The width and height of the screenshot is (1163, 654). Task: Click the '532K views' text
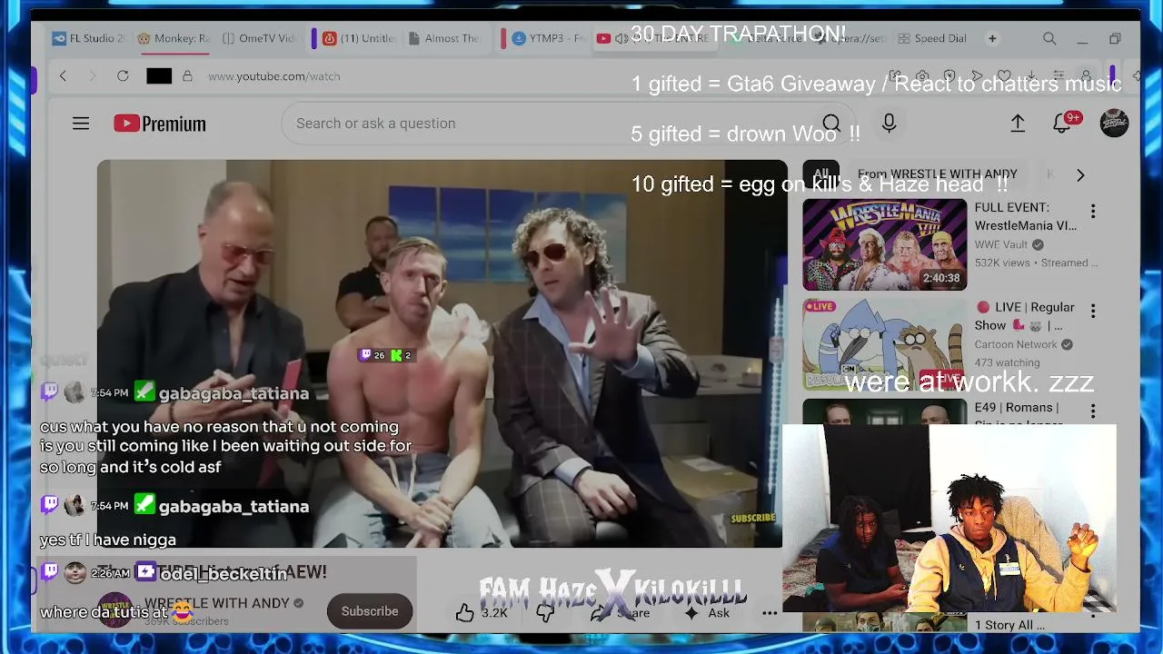(x=1002, y=263)
